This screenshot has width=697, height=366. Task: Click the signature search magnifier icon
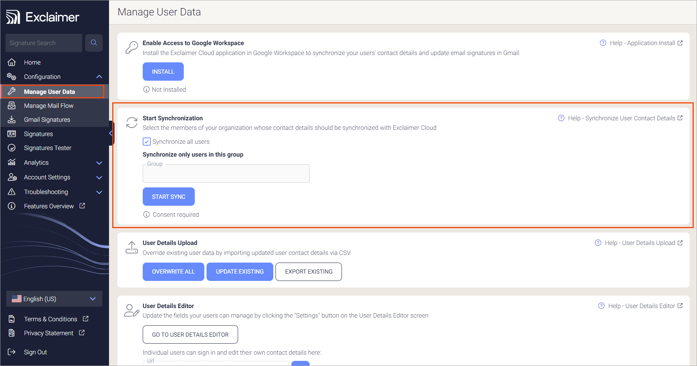tap(94, 43)
